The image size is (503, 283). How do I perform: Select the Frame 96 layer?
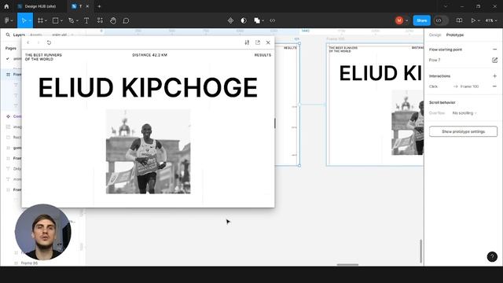point(29,263)
